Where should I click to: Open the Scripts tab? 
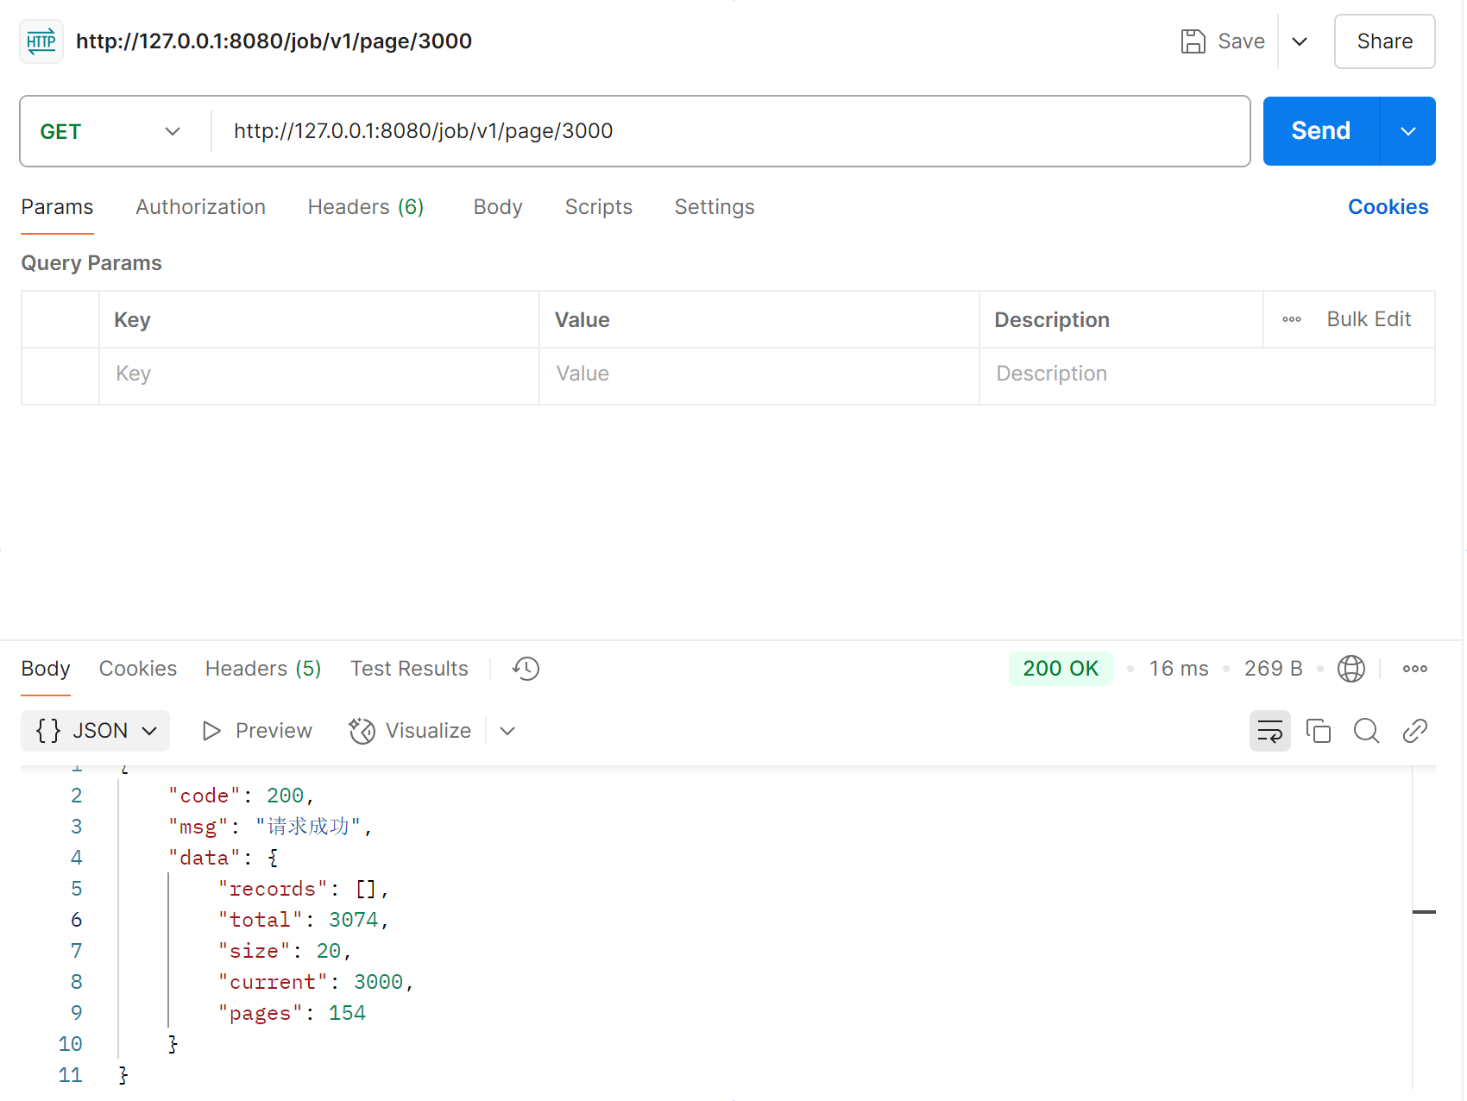click(598, 207)
